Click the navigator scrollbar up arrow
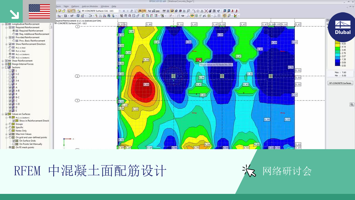The image size is (355, 200). tap(51, 24)
